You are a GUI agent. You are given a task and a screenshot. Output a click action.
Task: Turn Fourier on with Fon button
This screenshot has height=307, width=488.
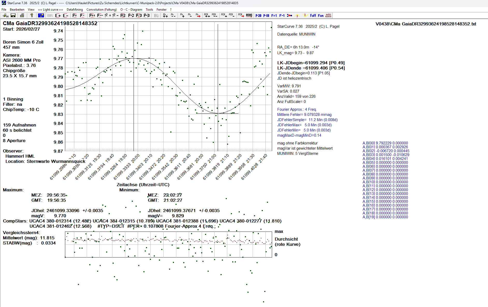tap(321, 16)
